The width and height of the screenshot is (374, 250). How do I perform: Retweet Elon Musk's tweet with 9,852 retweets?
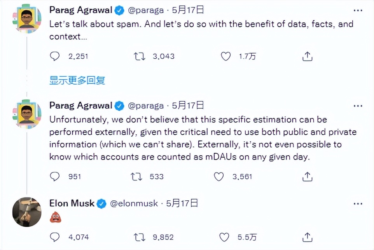coord(139,237)
